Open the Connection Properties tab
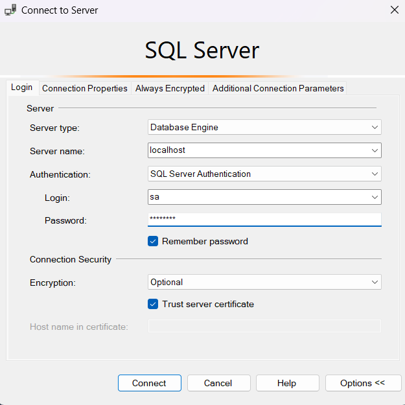Viewport: 405px width, 405px height. (x=85, y=88)
